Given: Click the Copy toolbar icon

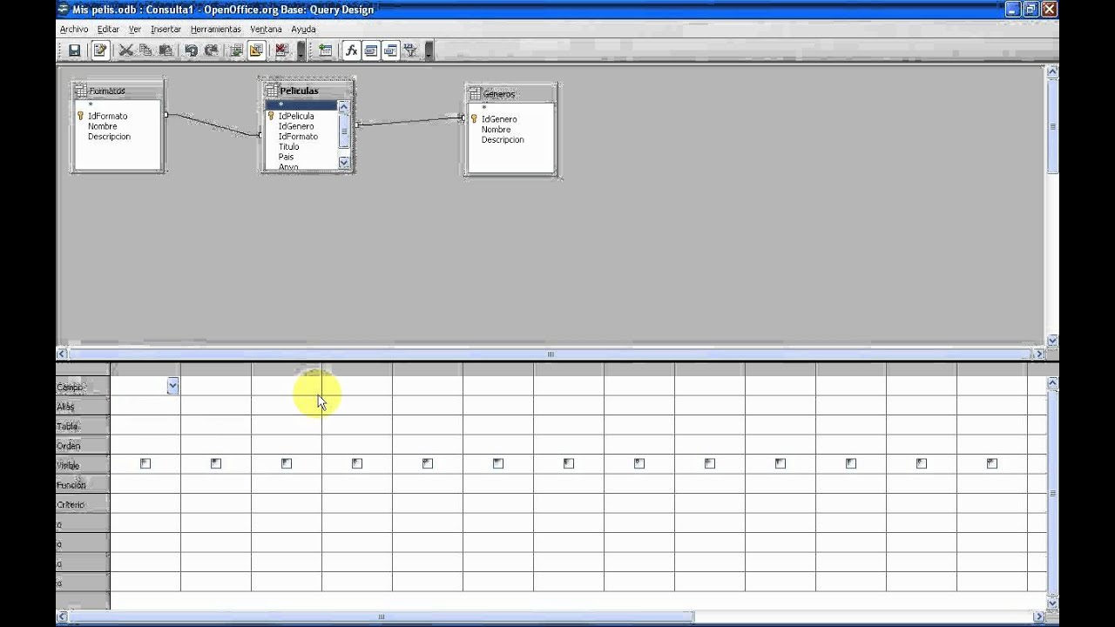Looking at the screenshot, I should 145,51.
